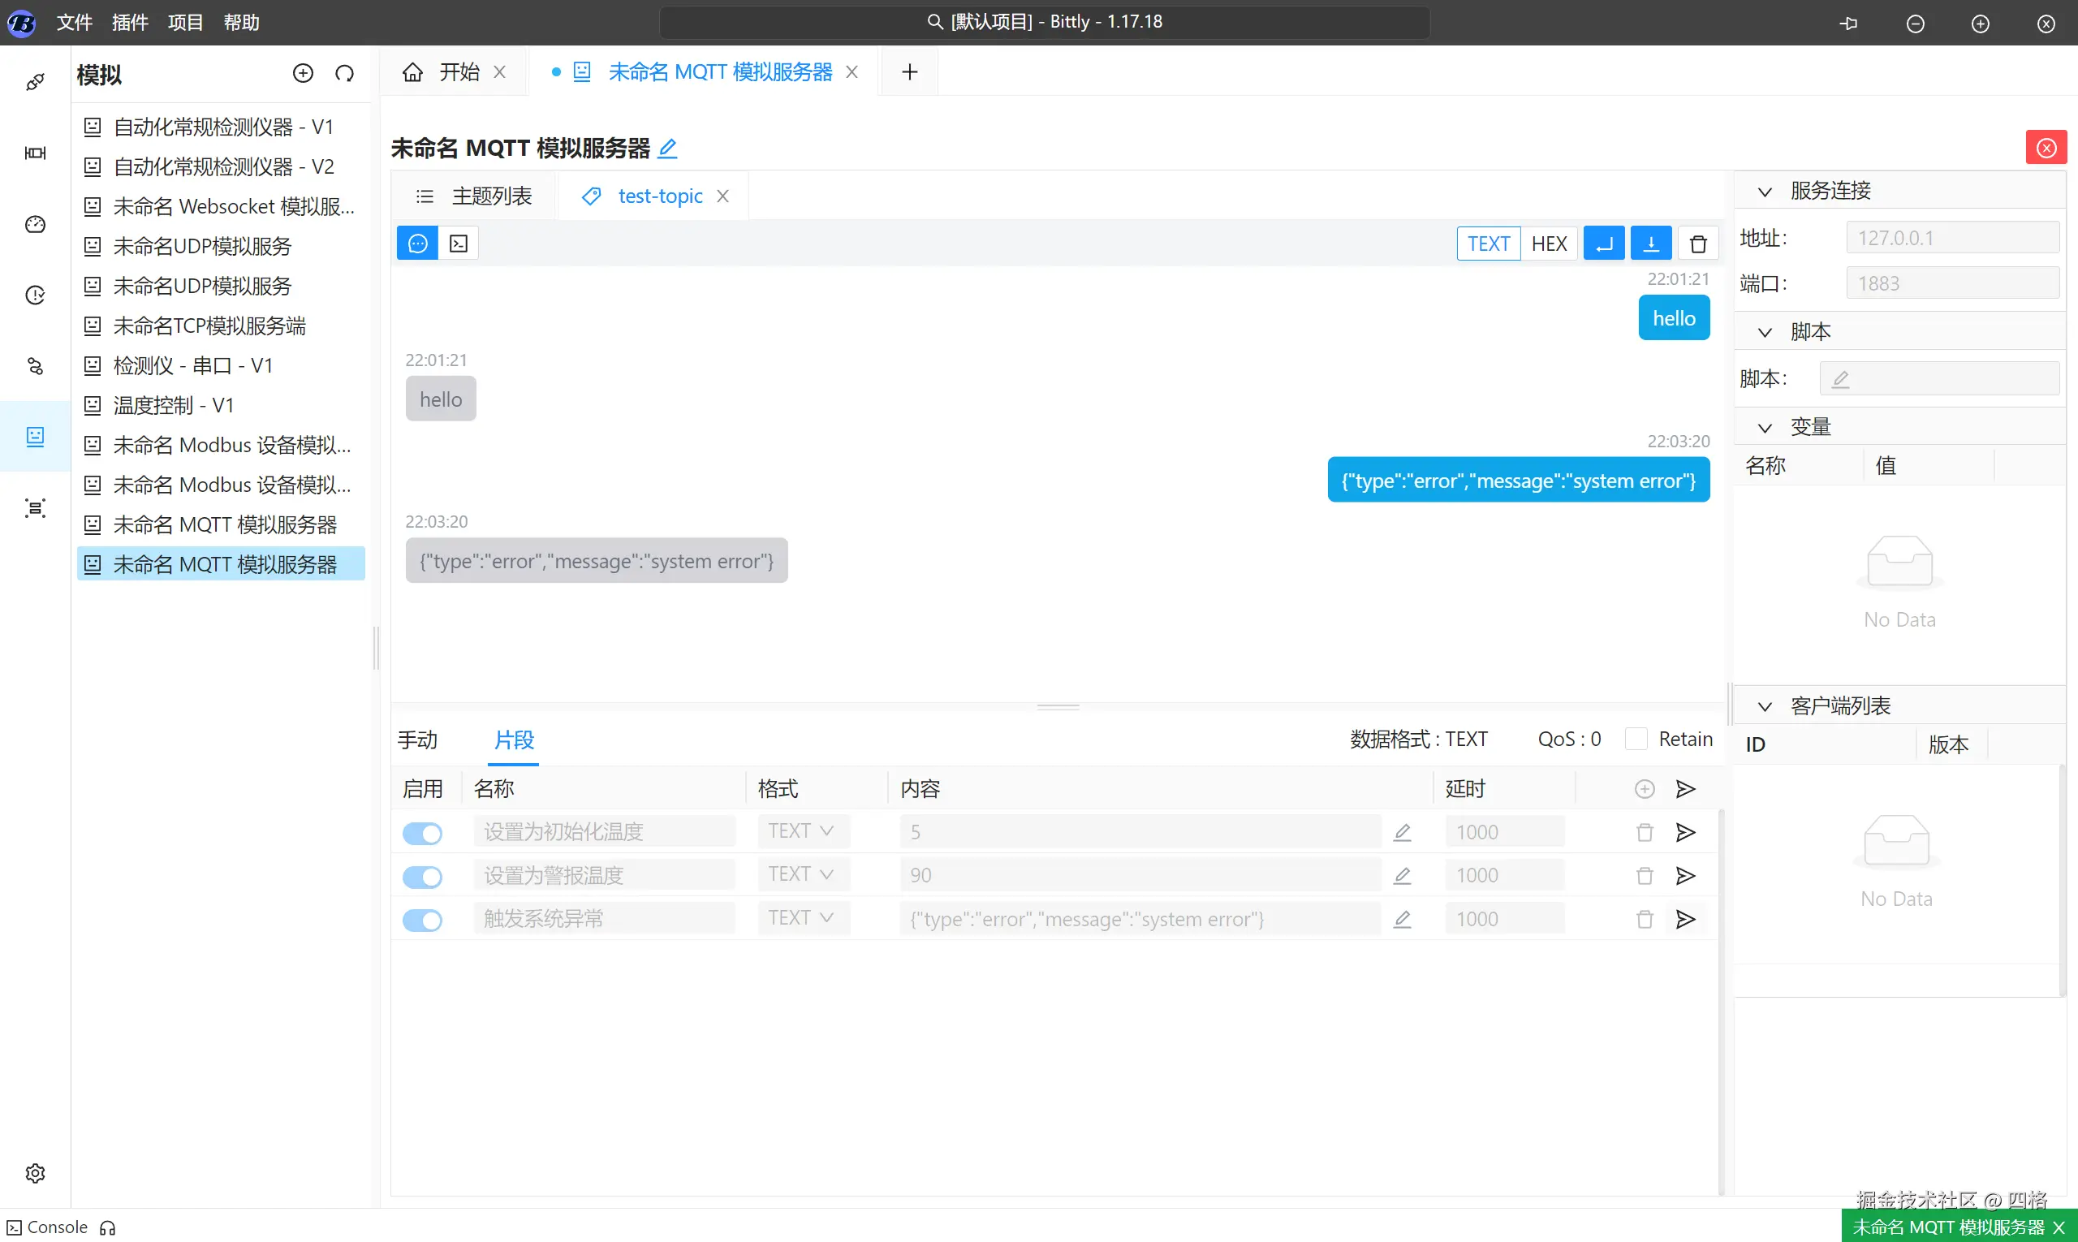Collapse the 服务连接 section
This screenshot has width=2078, height=1242.
1765,192
